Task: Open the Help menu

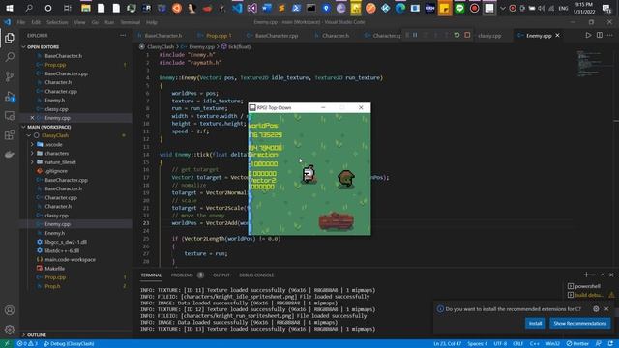Action: coord(152,22)
